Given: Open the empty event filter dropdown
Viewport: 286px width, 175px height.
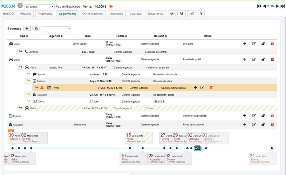Looking at the screenshot, I should click(x=56, y=29).
